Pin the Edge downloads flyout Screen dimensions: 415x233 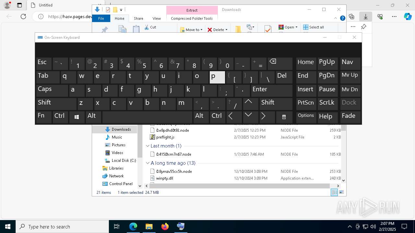point(364,27)
